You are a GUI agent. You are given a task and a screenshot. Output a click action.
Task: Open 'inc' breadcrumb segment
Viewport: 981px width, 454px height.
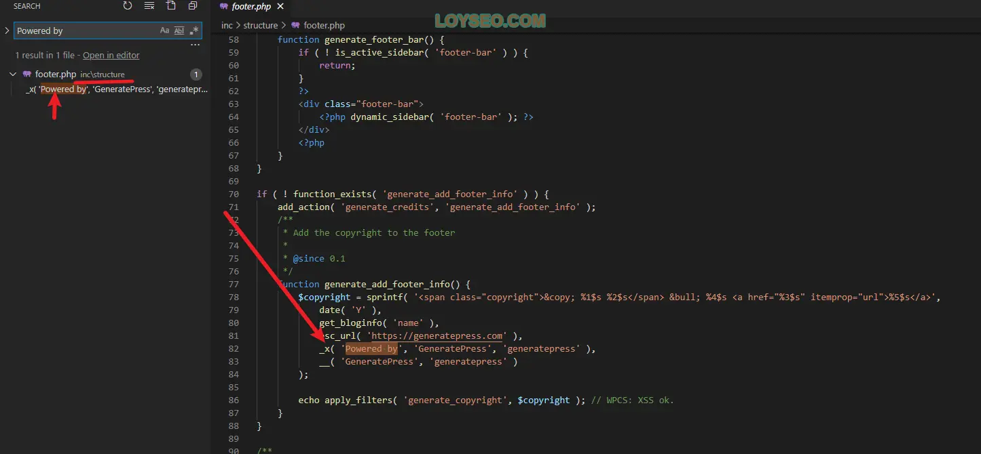tap(227, 26)
